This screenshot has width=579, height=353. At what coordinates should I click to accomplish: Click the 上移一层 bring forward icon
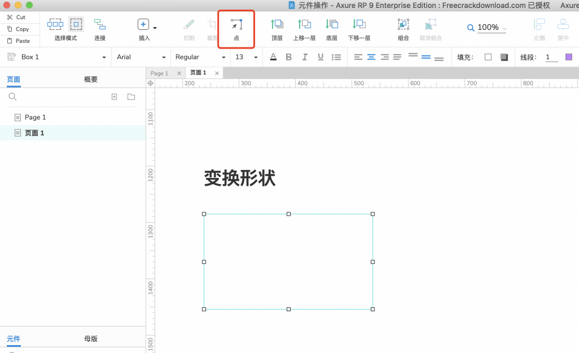[x=304, y=24]
